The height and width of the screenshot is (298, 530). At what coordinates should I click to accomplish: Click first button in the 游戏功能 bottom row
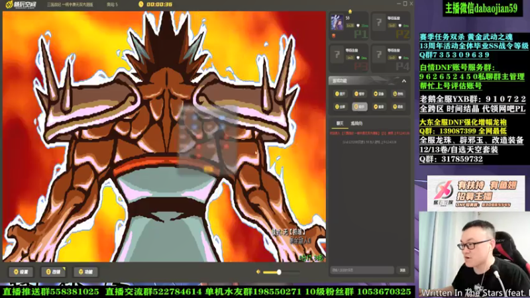(x=340, y=107)
